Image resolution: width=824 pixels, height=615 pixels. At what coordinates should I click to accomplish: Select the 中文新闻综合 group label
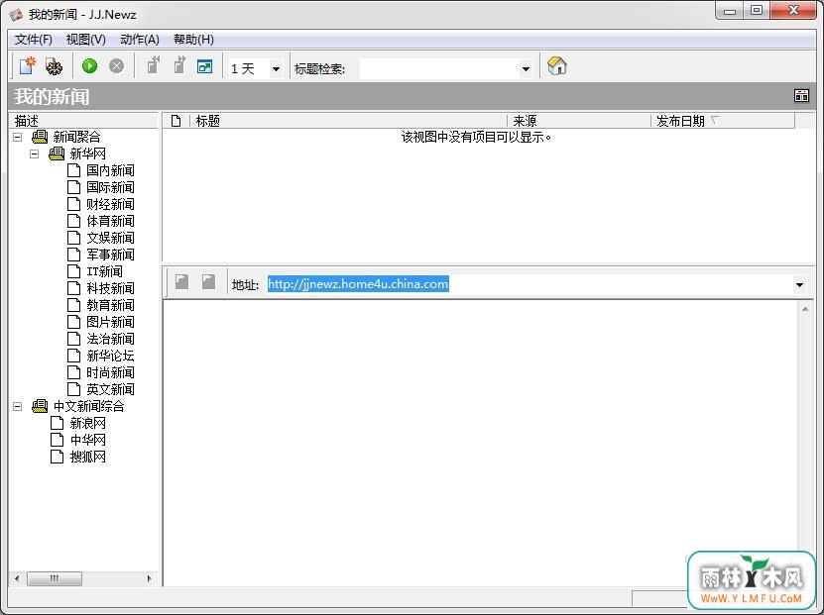coord(88,406)
